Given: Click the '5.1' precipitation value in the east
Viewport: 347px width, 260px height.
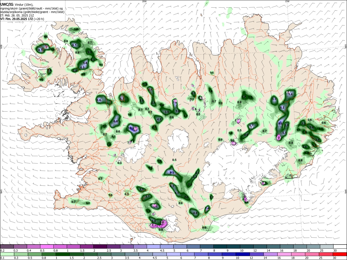Looking at the screenshot, I should pyautogui.click(x=284, y=133).
